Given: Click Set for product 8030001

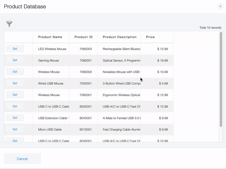Looking at the screenshot, I should pyautogui.click(x=15, y=140).
